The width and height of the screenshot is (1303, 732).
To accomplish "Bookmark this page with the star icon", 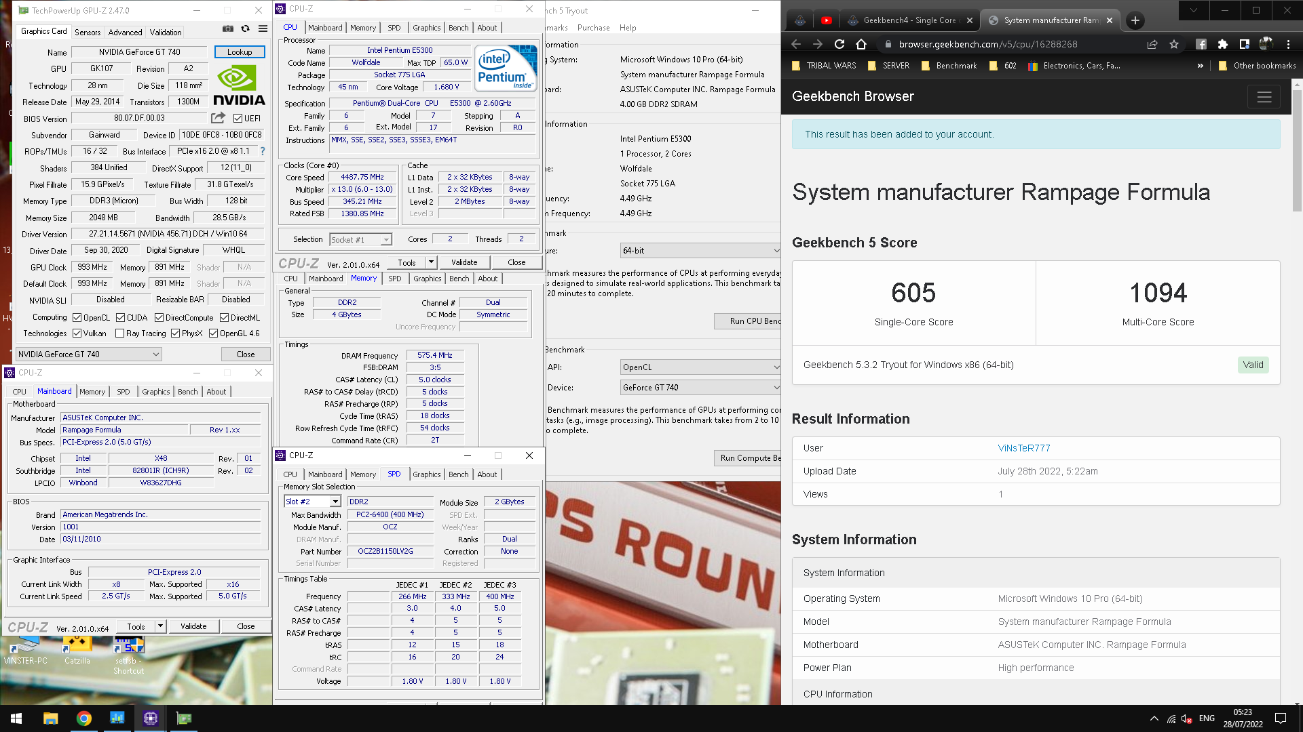I will pyautogui.click(x=1174, y=44).
